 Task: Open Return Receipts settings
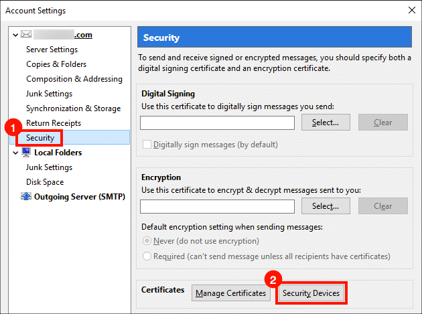tap(53, 123)
